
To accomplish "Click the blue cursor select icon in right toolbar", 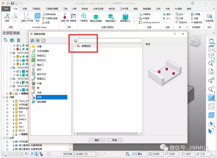I will point(211,124).
